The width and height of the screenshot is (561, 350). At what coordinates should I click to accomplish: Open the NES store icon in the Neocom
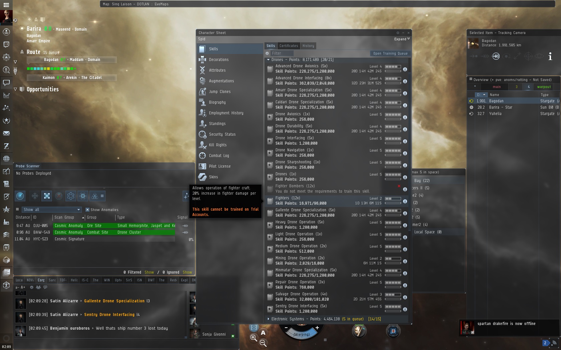click(6, 209)
